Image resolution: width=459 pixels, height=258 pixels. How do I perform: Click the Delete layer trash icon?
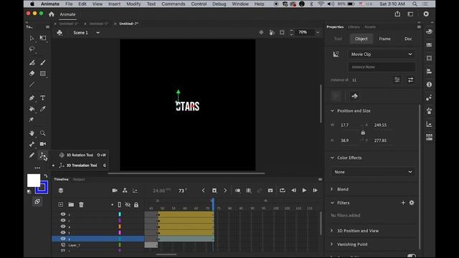coord(81,204)
